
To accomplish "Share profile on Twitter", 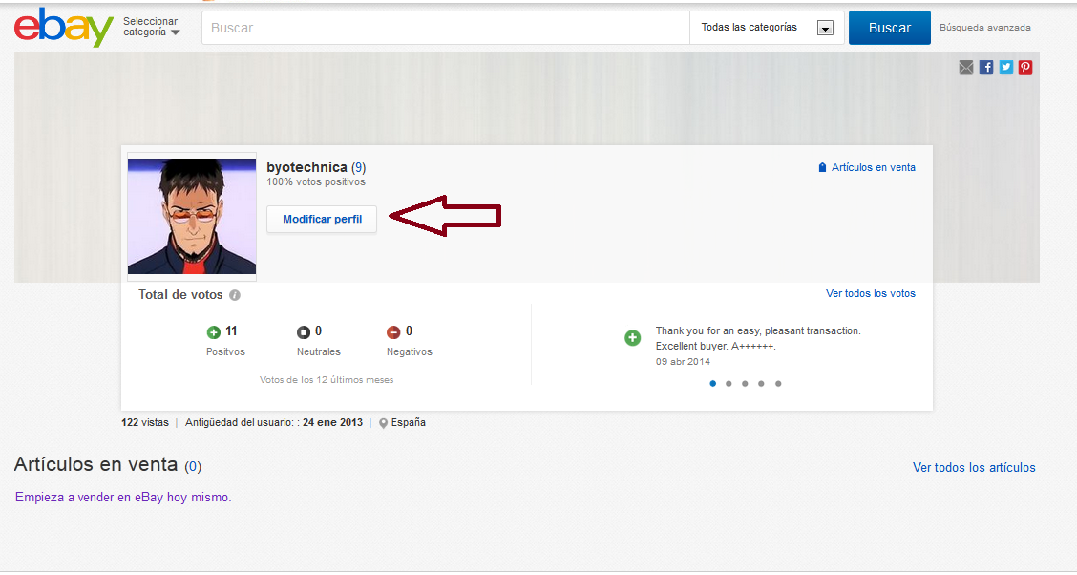I will tap(1006, 67).
